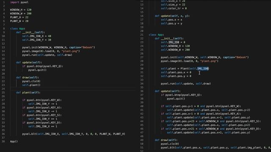Click the pyxel.blt call with self.plant.img_plant on line 51
The image size is (271, 152).
[216, 148]
